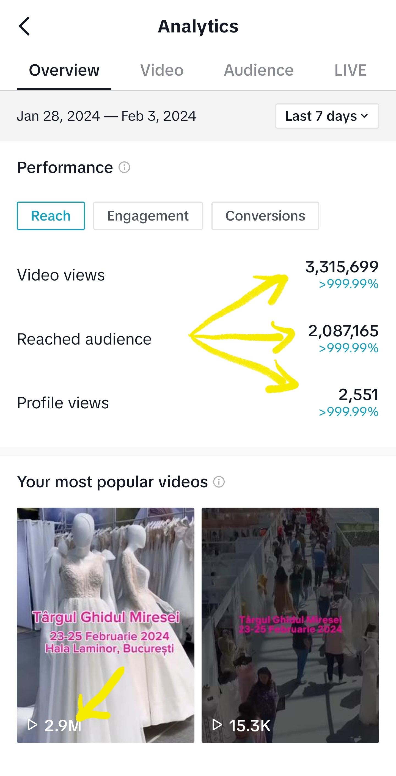Select the Conversions metric filter
The width and height of the screenshot is (396, 776).
pyautogui.click(x=265, y=216)
